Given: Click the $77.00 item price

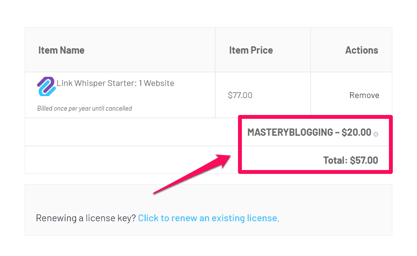Looking at the screenshot, I should point(240,95).
